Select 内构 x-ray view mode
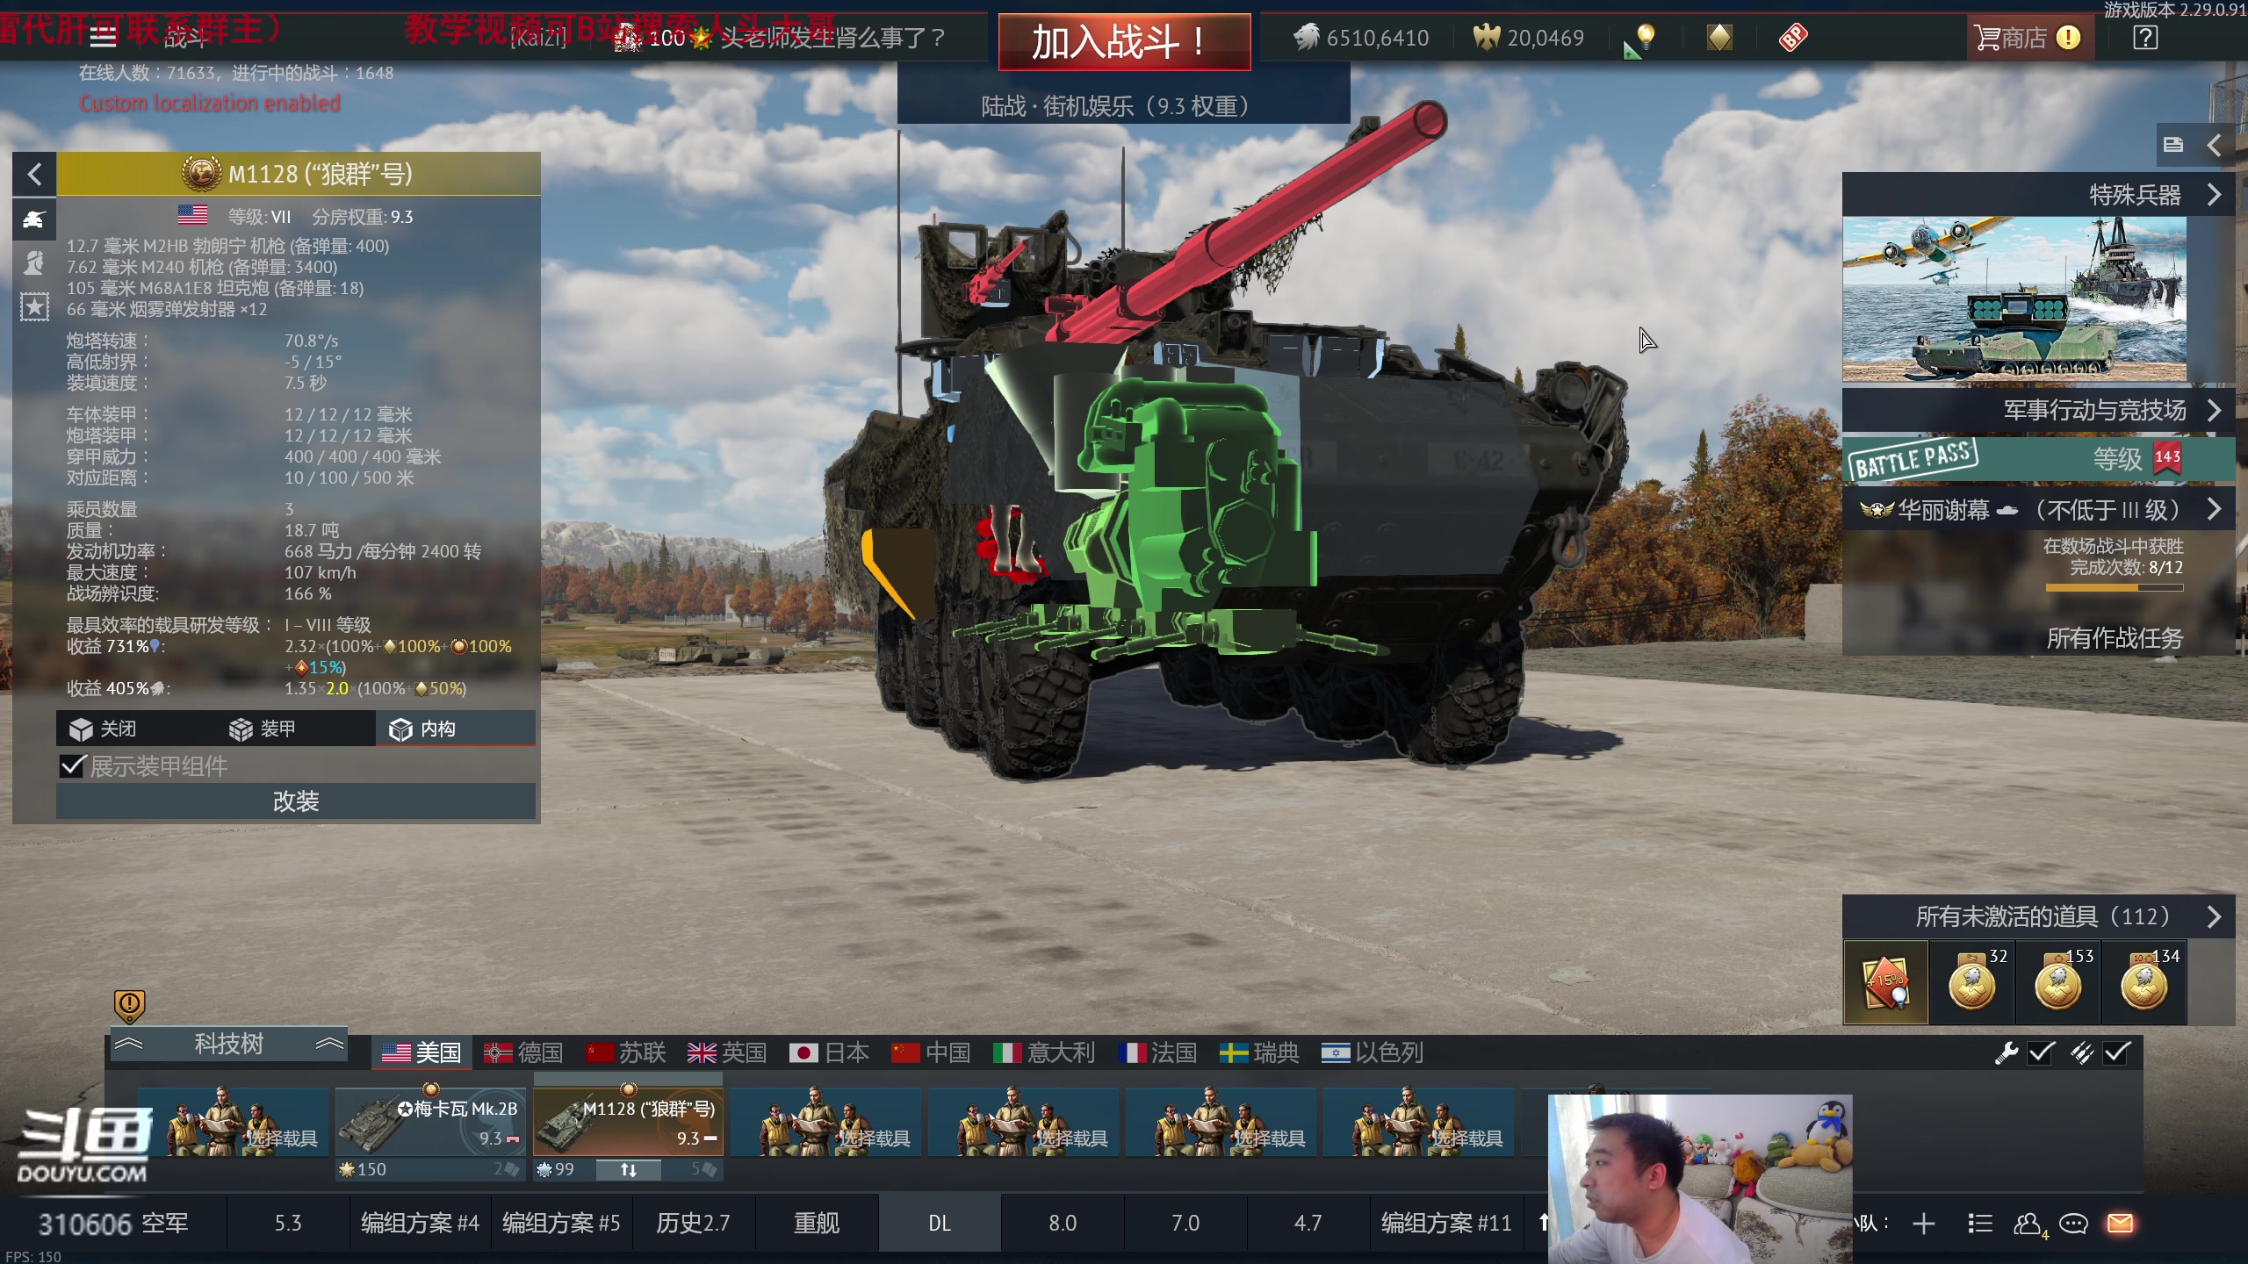The width and height of the screenshot is (2248, 1264). (x=455, y=729)
